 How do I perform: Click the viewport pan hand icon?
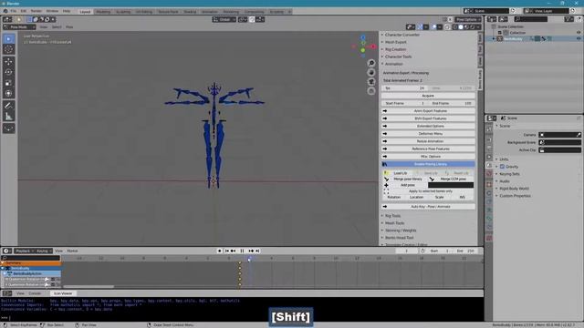tap(371, 73)
